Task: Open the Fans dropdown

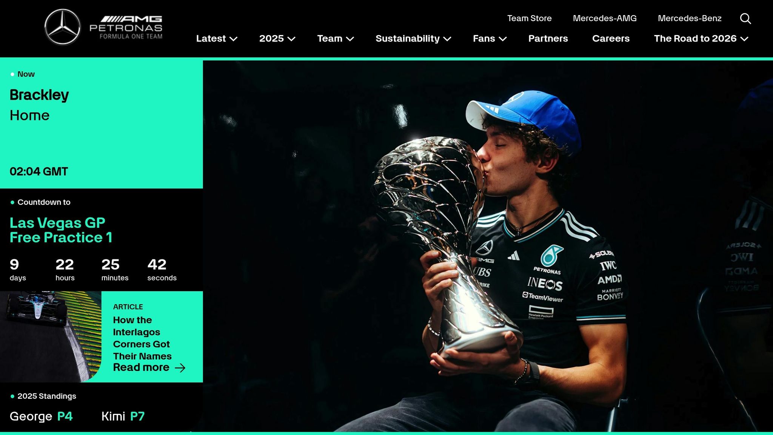Action: click(x=490, y=39)
